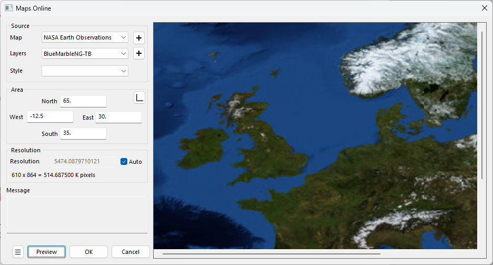493x265 pixels.
Task: Open the Layers dropdown showing BlueMarbleNG-TB
Action: pos(85,54)
